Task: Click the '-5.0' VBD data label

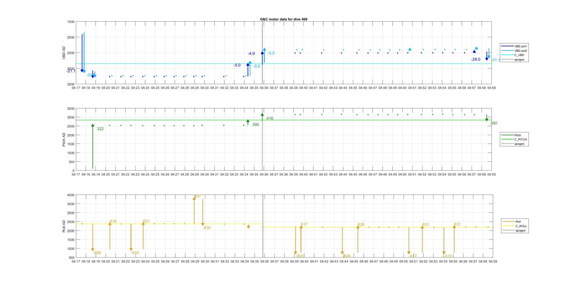Action: tap(237, 65)
